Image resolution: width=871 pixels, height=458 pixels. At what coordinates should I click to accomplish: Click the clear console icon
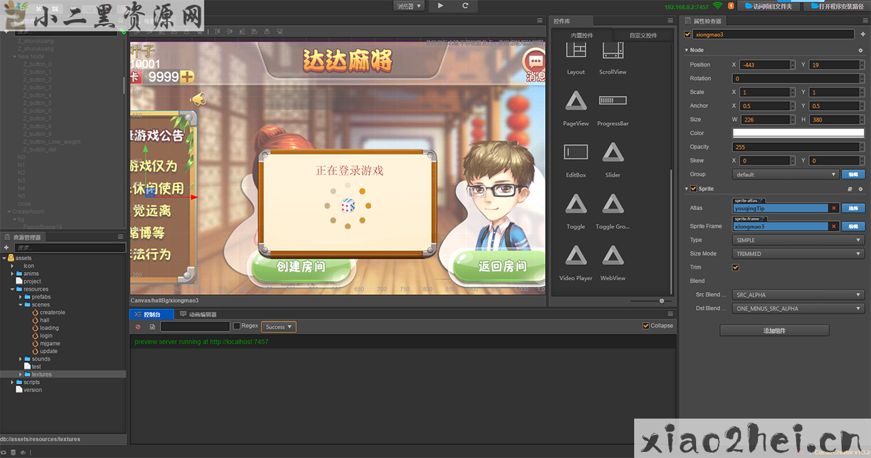click(138, 327)
